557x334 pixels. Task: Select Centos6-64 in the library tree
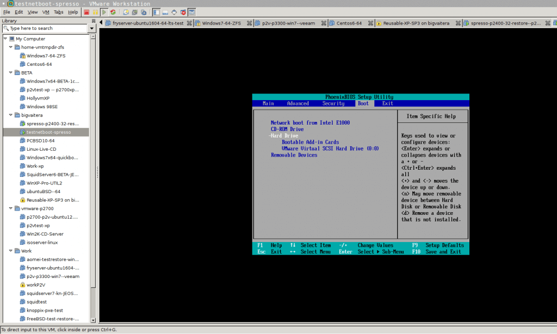tap(39, 64)
